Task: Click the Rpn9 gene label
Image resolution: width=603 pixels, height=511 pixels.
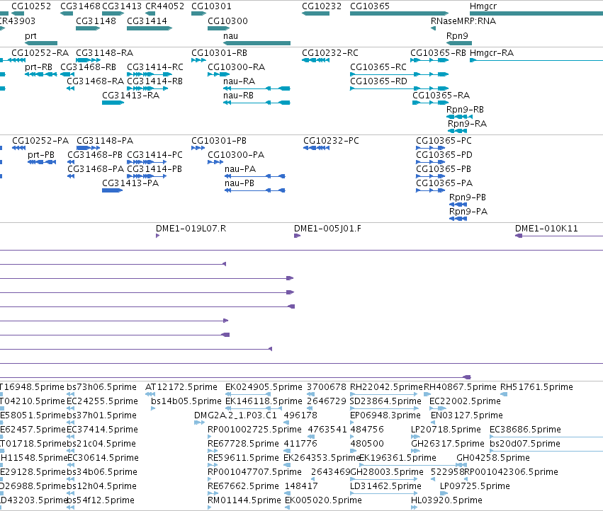Action: tap(457, 35)
